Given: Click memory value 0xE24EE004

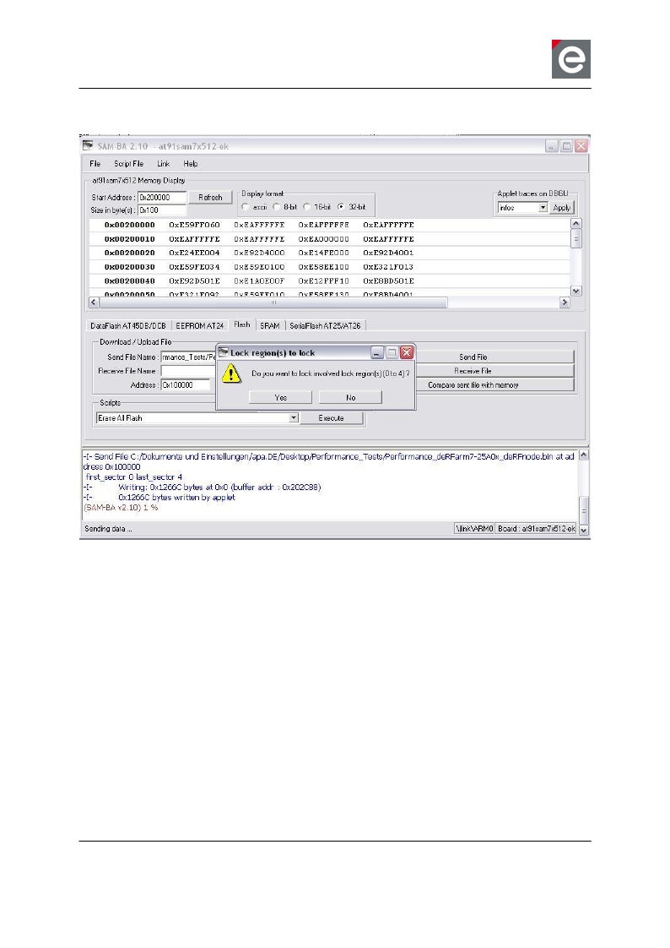Looking at the screenshot, I should coord(194,253).
